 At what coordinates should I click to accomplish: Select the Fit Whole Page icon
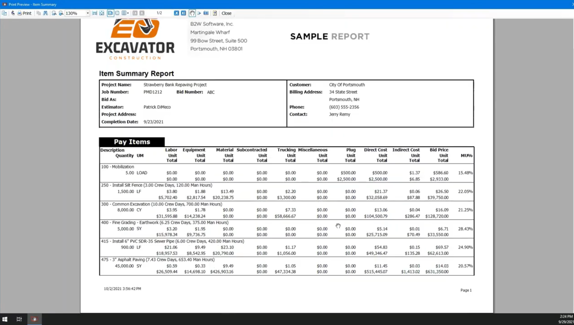(102, 13)
